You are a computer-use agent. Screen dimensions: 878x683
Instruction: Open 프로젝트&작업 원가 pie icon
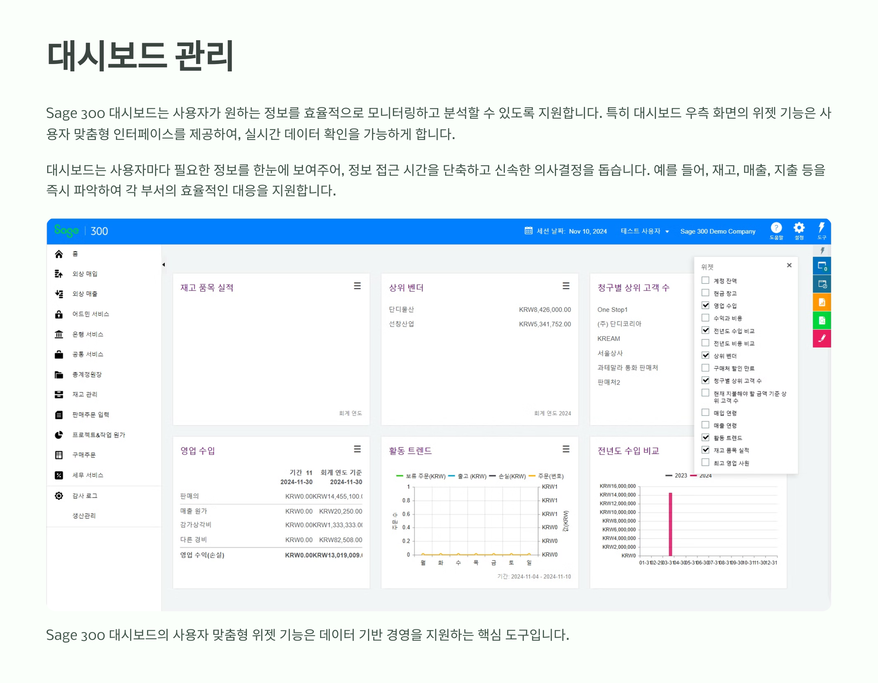tap(59, 435)
